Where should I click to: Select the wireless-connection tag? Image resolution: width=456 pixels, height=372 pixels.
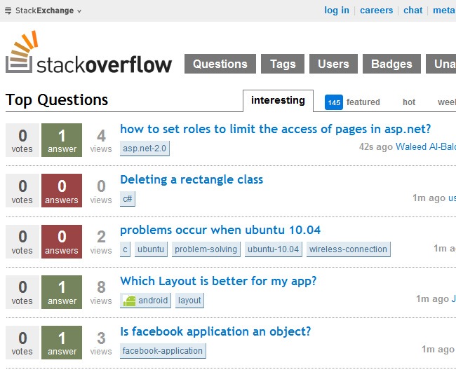tap(348, 249)
